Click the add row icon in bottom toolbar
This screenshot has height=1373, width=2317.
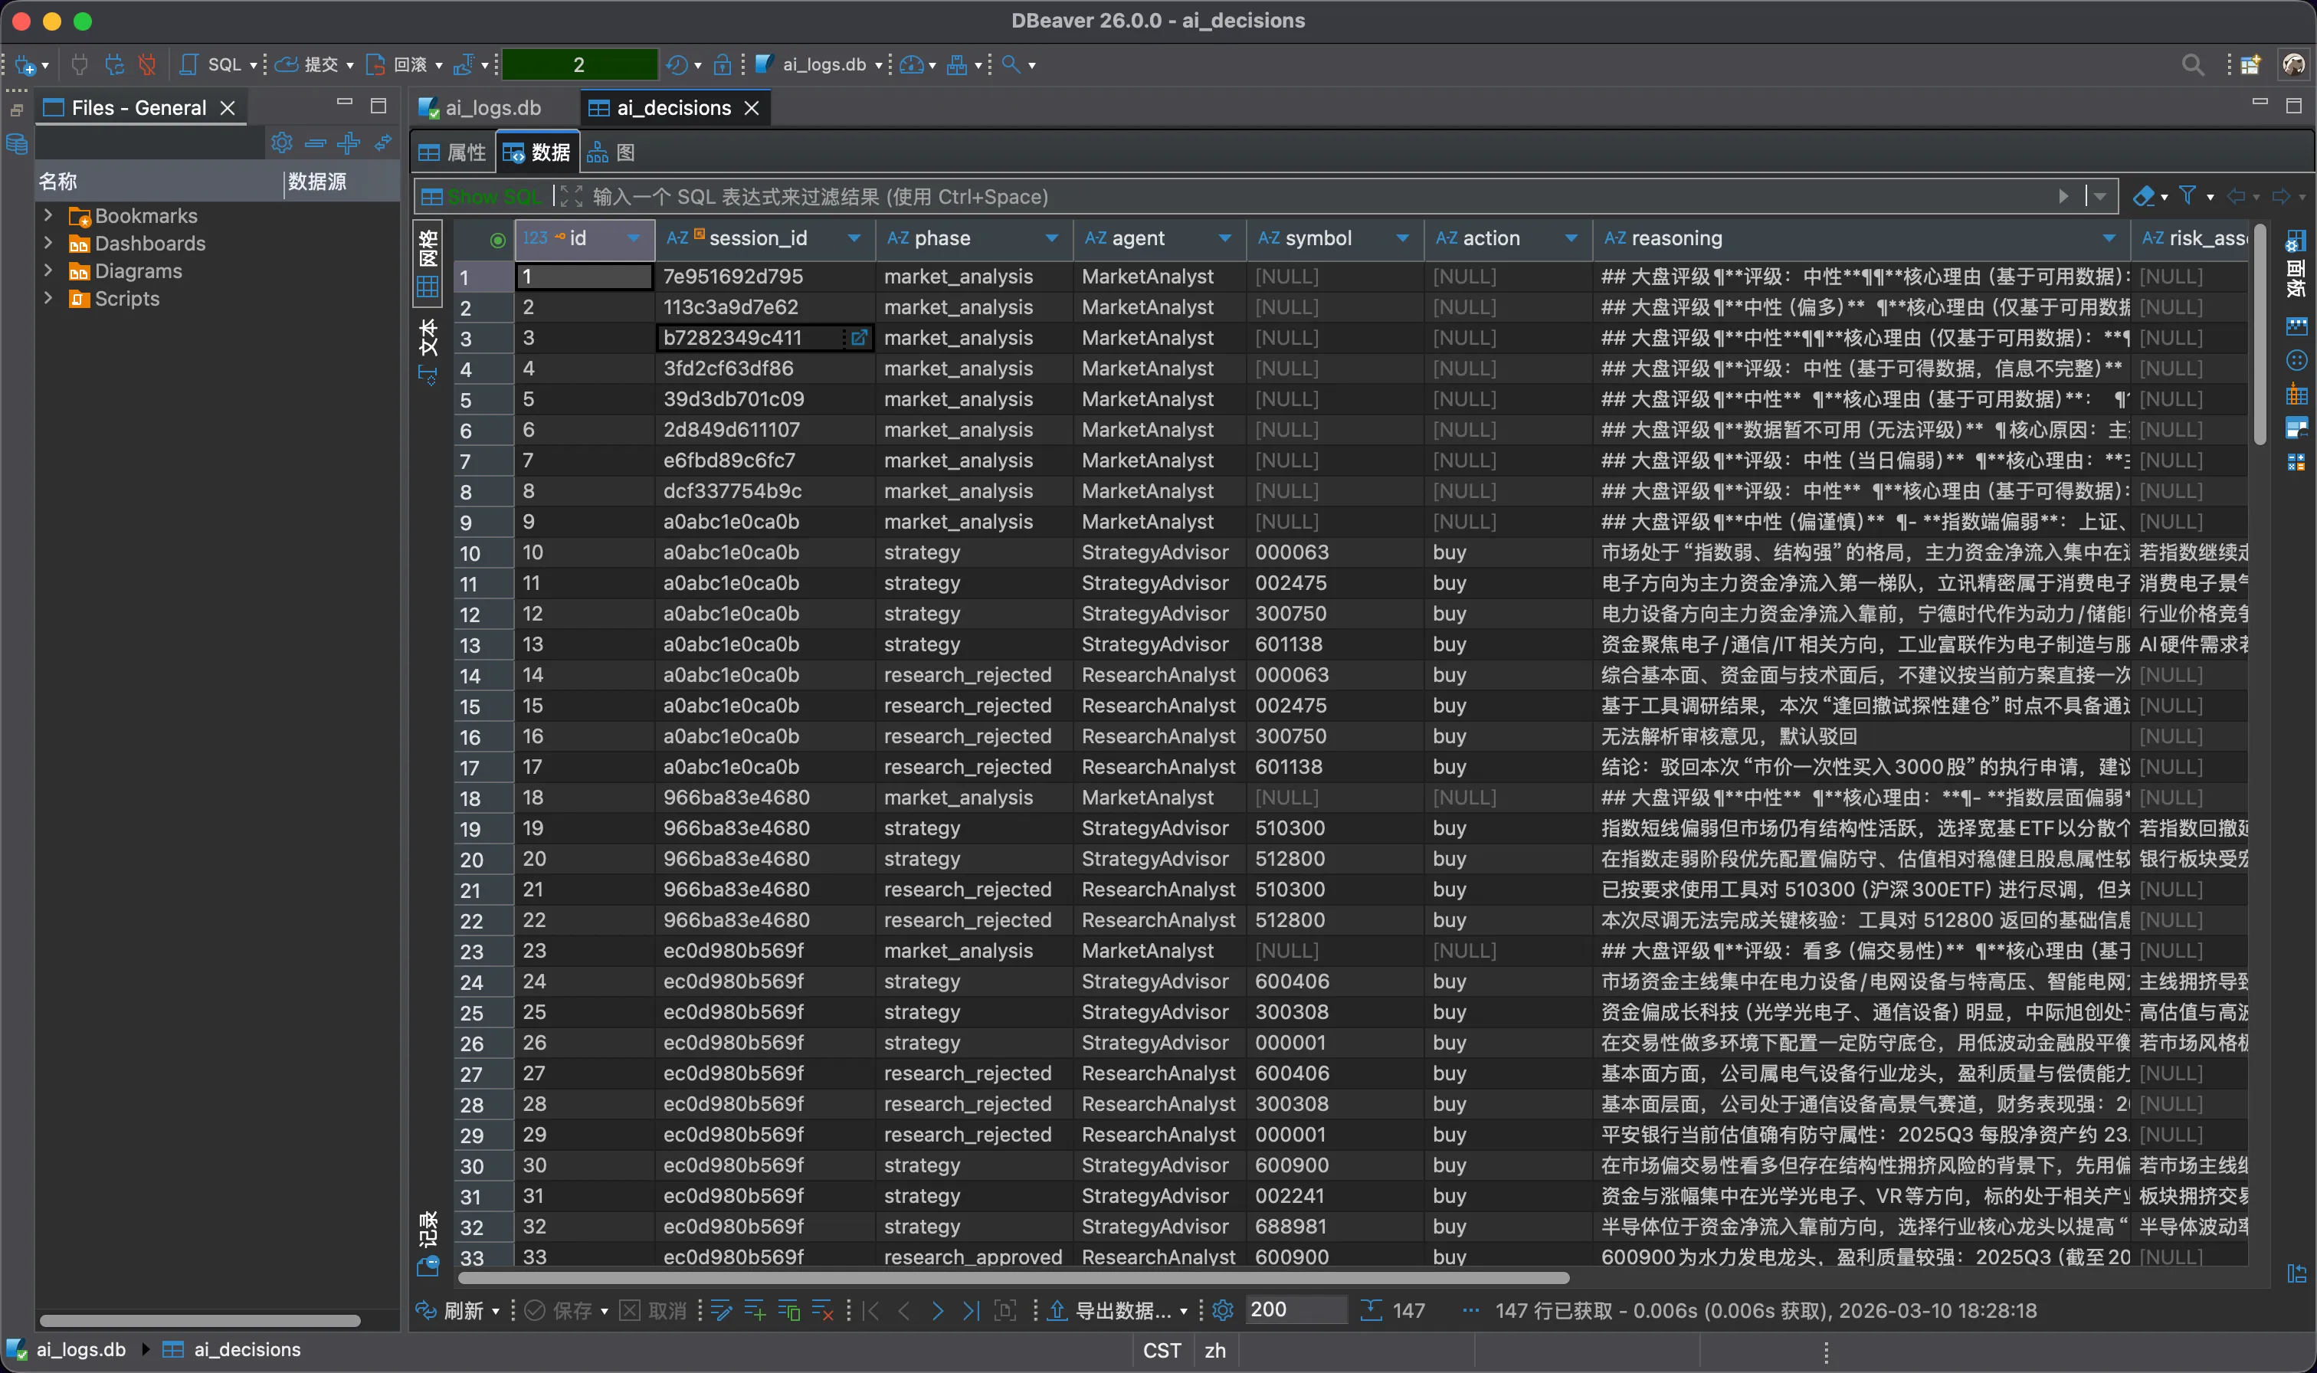755,1310
